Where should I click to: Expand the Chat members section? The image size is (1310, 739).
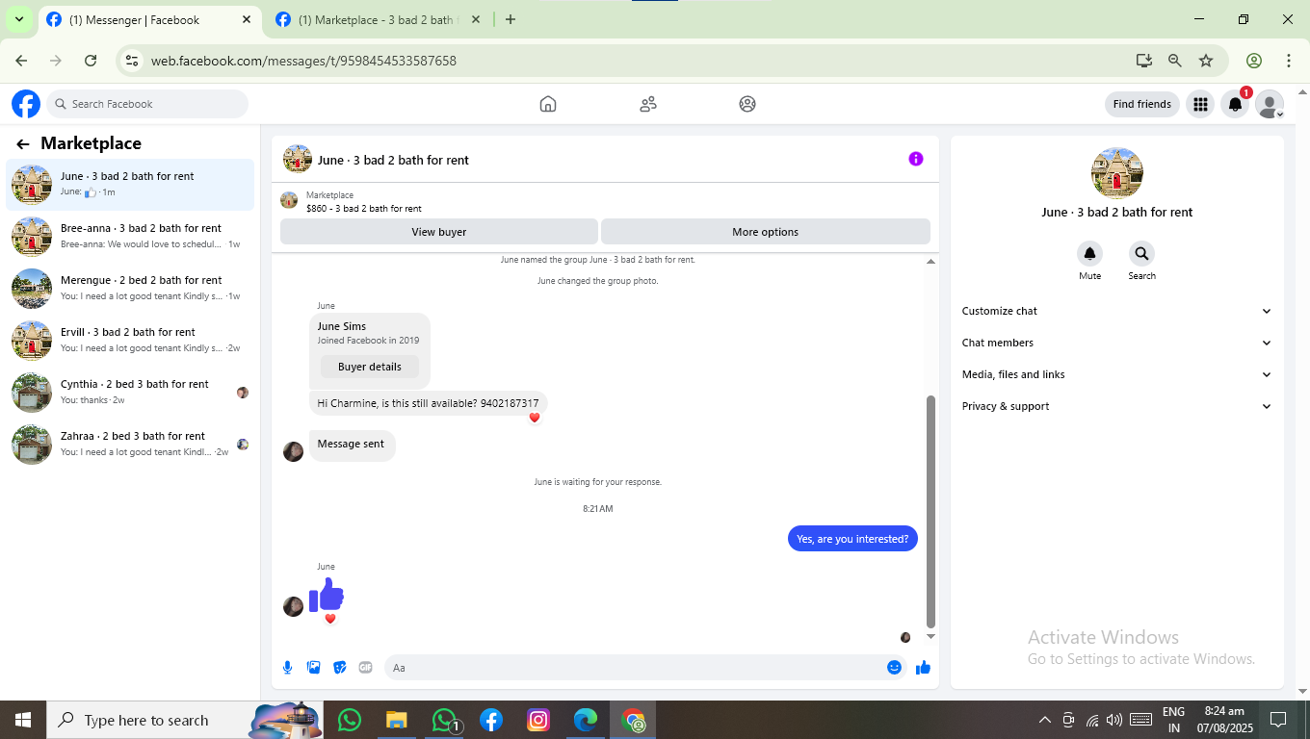[1117, 343]
